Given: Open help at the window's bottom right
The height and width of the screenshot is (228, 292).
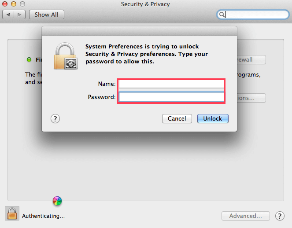Looking at the screenshot, I should click(280, 216).
